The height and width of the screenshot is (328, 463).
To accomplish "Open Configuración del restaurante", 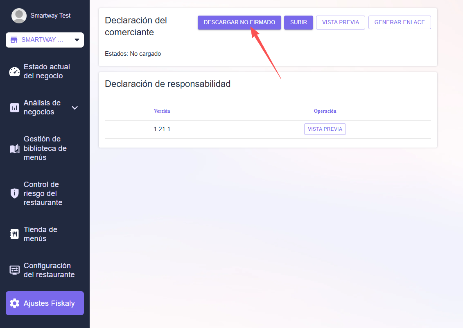I will point(45,270).
